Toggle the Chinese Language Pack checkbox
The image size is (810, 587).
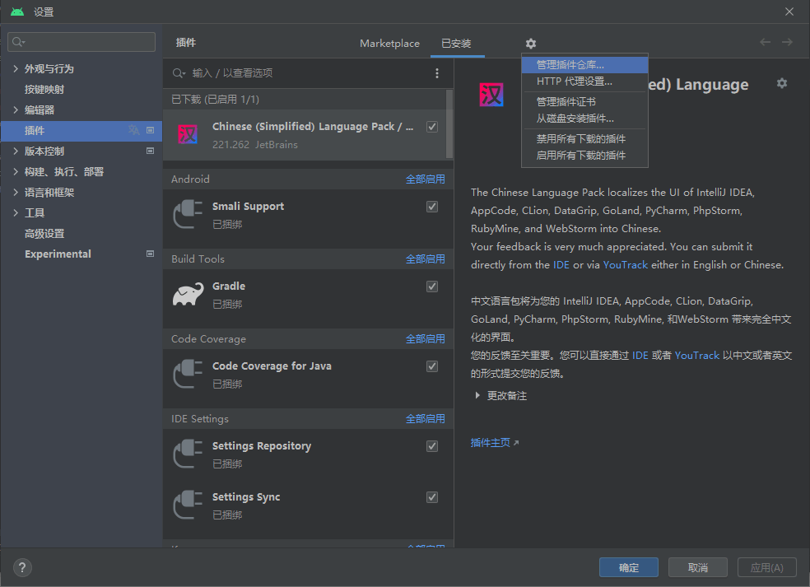(432, 127)
